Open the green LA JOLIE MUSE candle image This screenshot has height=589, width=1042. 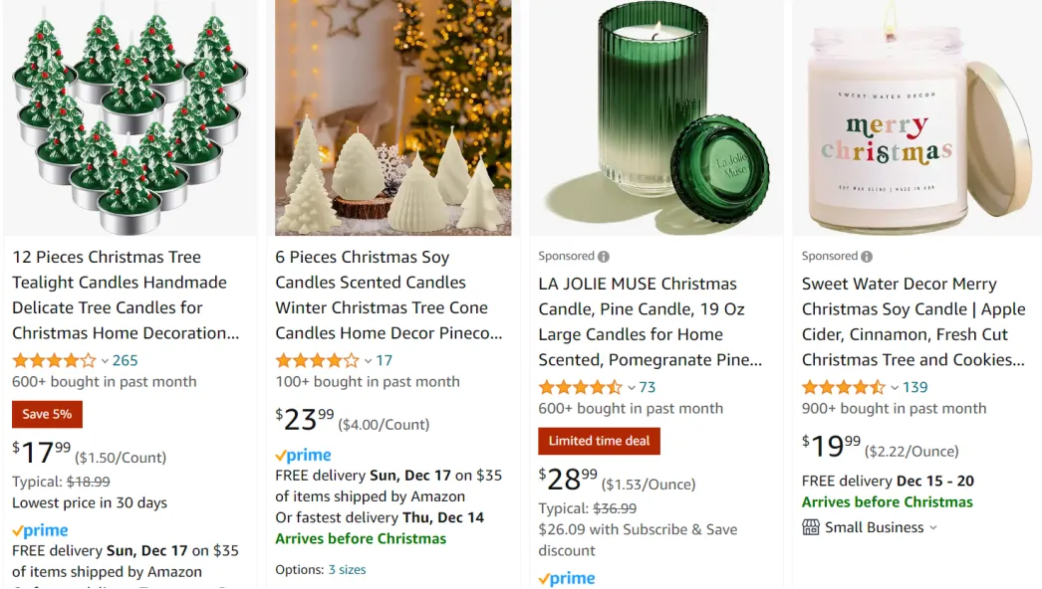[x=656, y=117]
